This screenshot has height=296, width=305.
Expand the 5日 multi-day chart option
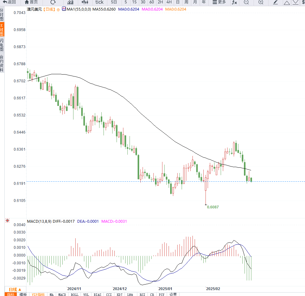point(114,2)
